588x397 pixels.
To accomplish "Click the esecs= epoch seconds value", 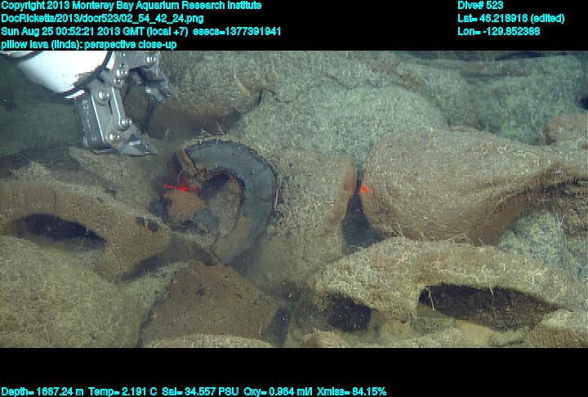I will tap(237, 31).
